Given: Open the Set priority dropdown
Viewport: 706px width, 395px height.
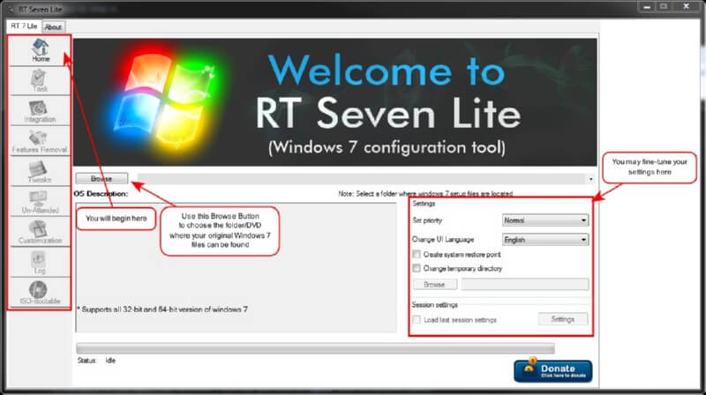Looking at the screenshot, I should point(545,220).
